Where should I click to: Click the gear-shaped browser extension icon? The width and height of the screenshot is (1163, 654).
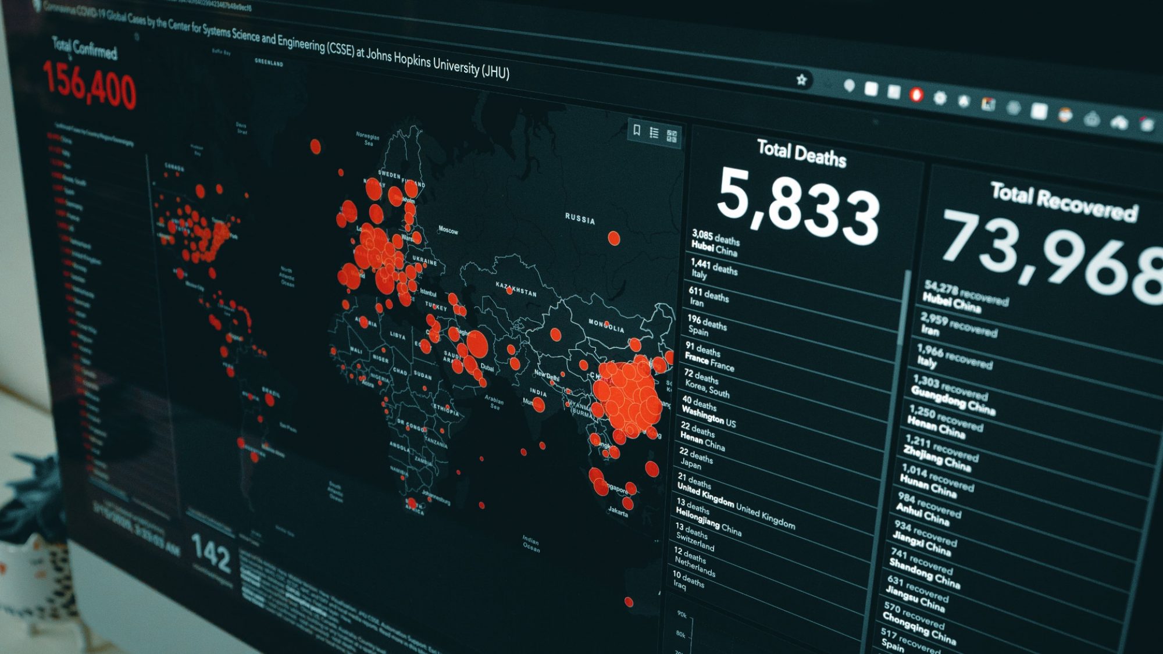(940, 98)
